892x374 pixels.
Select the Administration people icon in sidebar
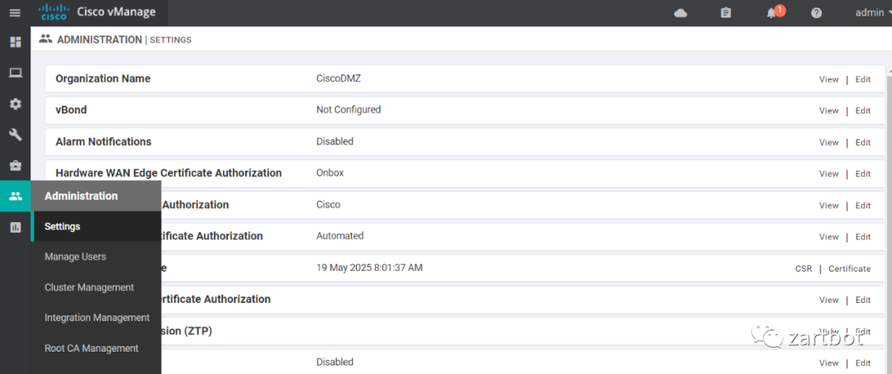click(x=15, y=196)
